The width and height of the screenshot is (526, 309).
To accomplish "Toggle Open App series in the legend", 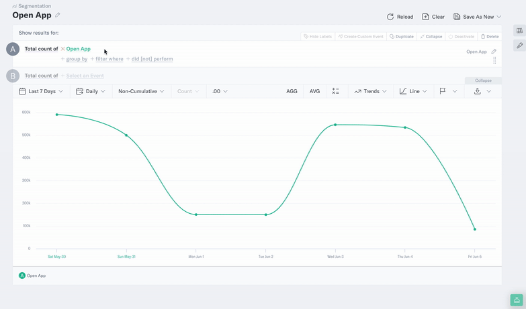I will 32,275.
